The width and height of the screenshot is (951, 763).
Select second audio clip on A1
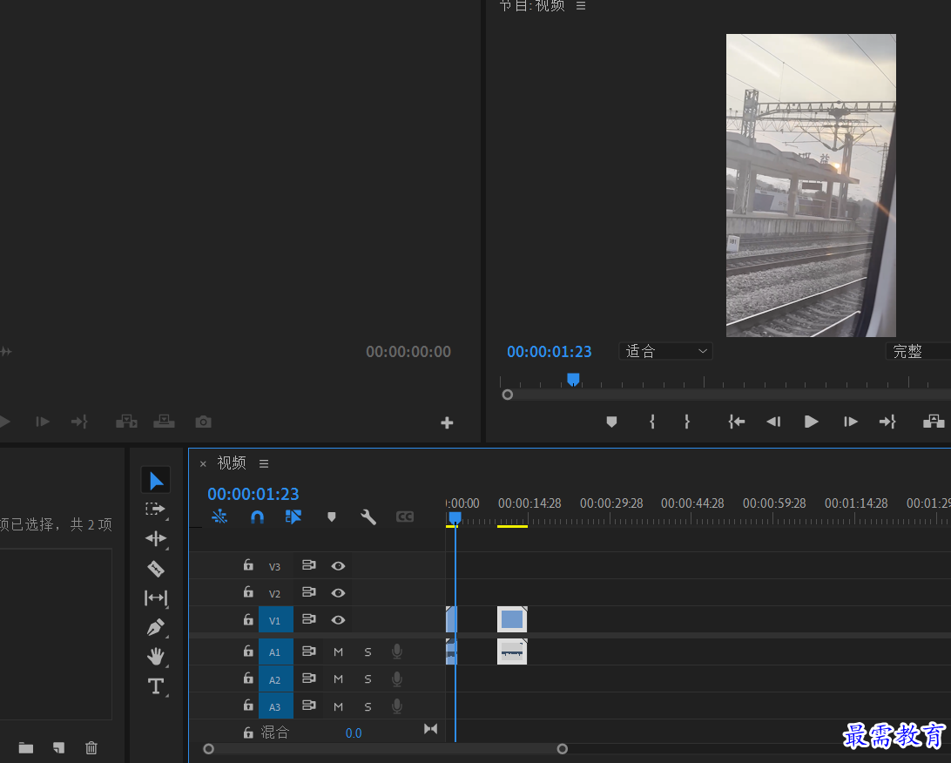[x=512, y=652]
